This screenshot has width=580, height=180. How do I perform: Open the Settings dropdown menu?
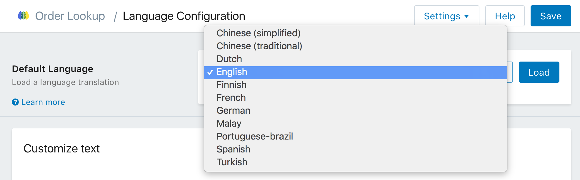click(x=446, y=16)
